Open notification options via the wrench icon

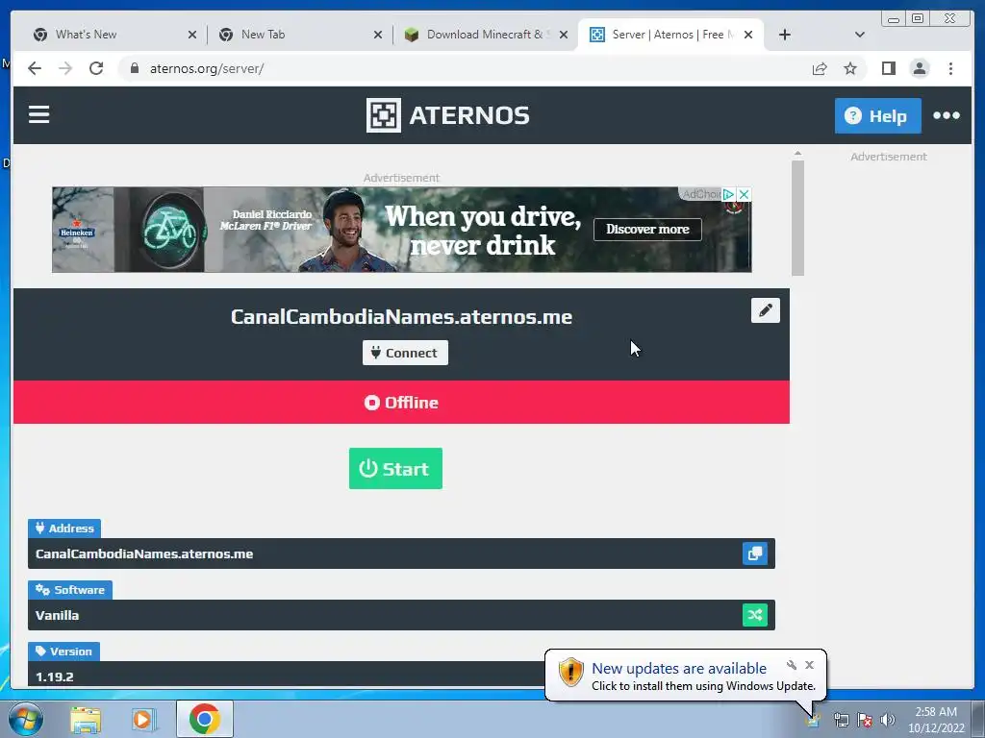792,665
